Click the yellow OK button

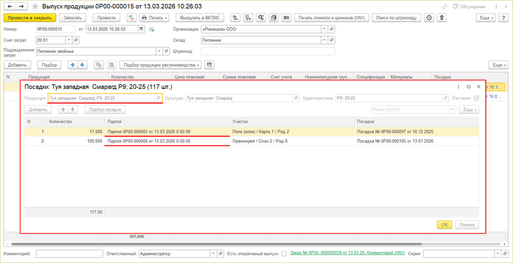click(x=444, y=225)
